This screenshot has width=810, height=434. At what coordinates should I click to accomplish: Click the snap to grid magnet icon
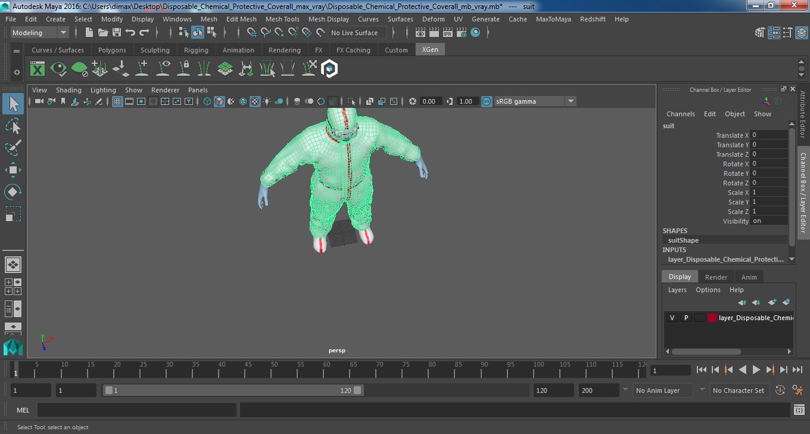(252, 33)
